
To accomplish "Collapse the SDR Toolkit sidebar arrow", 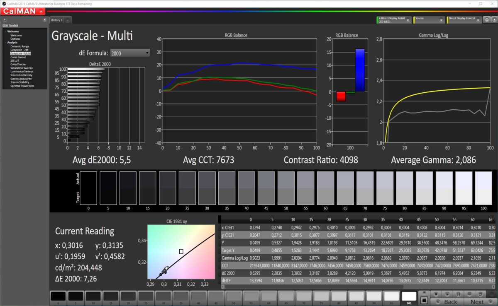I will click(x=45, y=19).
